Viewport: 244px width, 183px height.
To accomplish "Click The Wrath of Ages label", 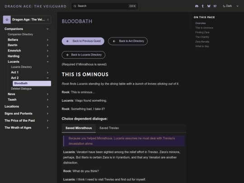I will click(18, 128).
